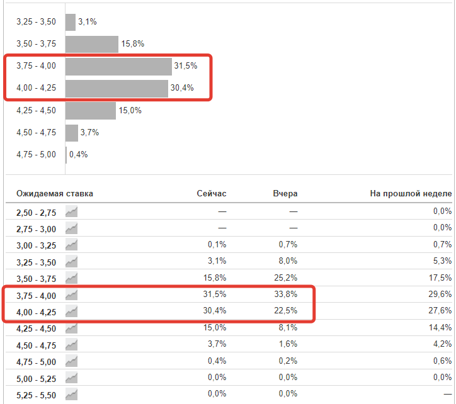456x404 pixels.
Task: Click the 15,0% bar for 4,25 - 4,50
Action: tap(91, 111)
